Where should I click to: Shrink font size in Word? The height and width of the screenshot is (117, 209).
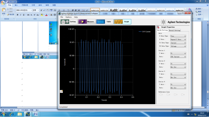click(x=44, y=10)
